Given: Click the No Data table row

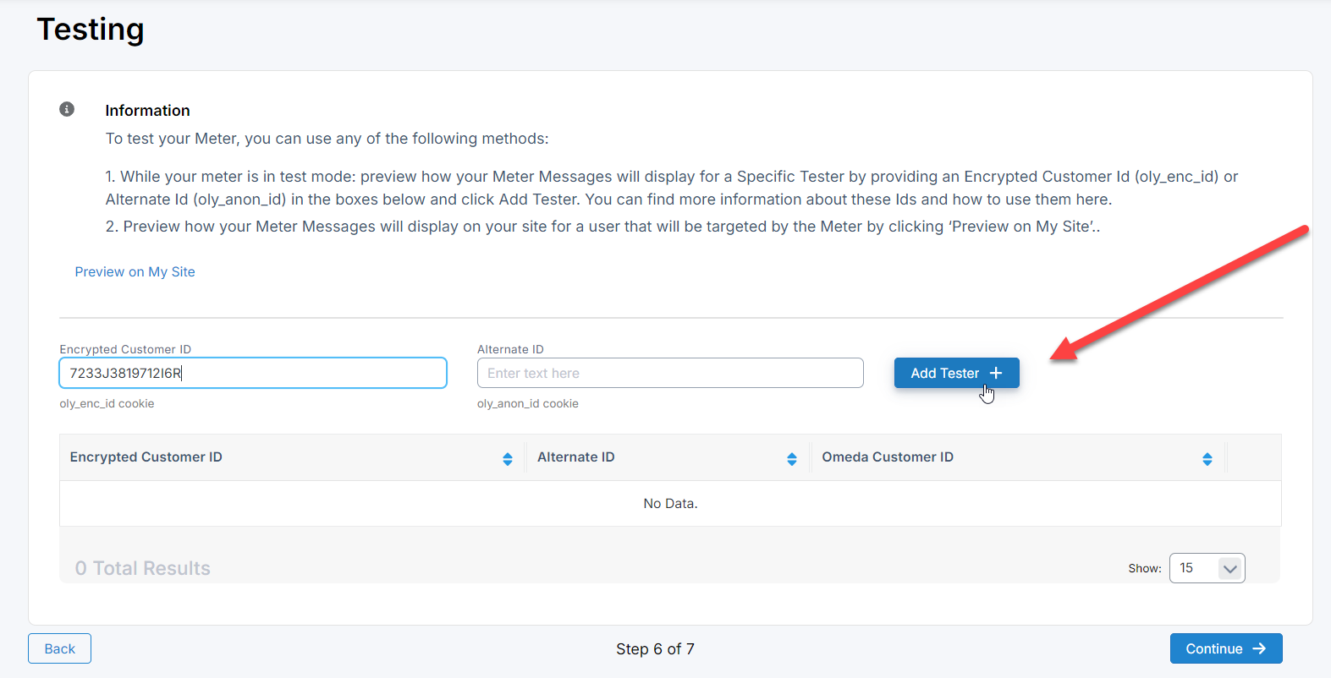Looking at the screenshot, I should [670, 503].
